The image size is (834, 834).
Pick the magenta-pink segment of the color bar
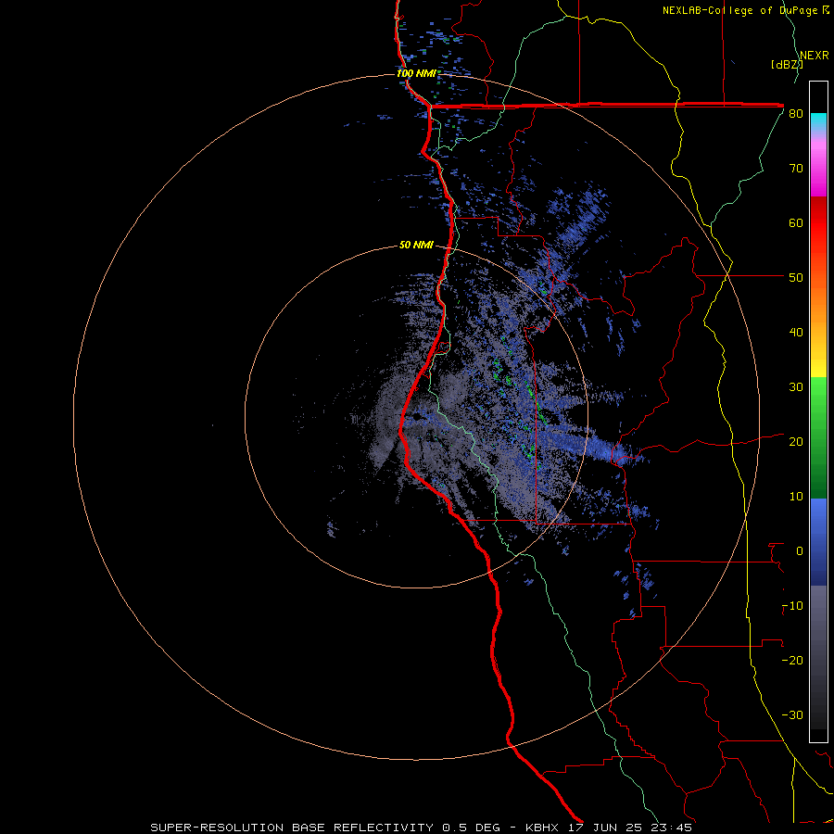click(x=818, y=165)
